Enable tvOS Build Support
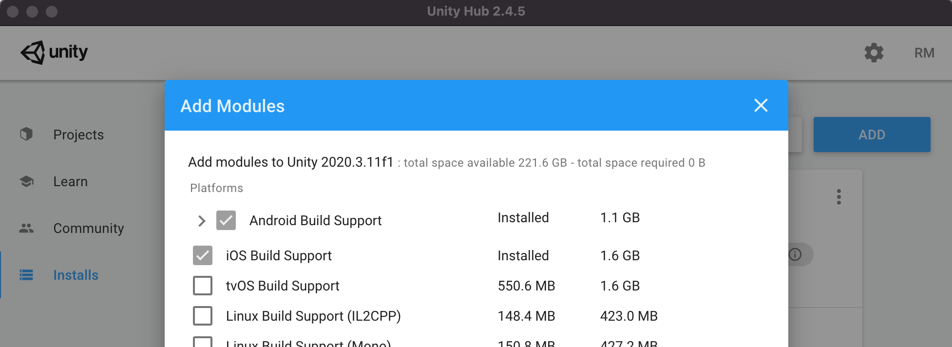Viewport: 952px width, 347px height. (x=202, y=286)
